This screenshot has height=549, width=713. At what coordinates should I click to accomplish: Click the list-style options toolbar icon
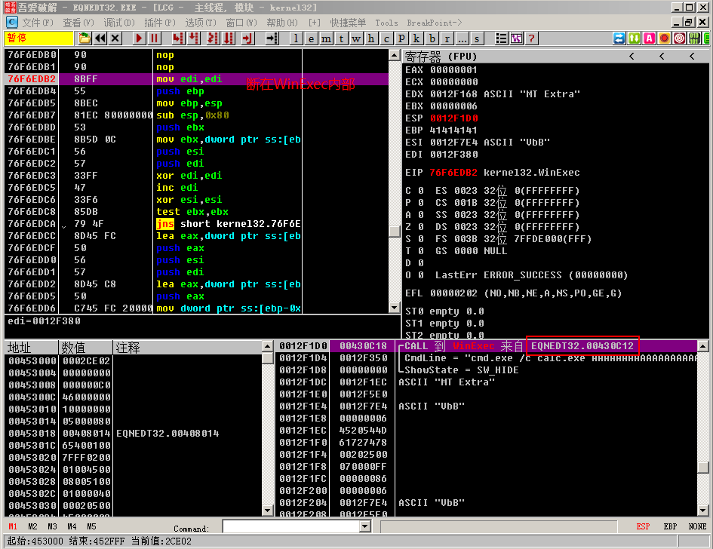501,38
